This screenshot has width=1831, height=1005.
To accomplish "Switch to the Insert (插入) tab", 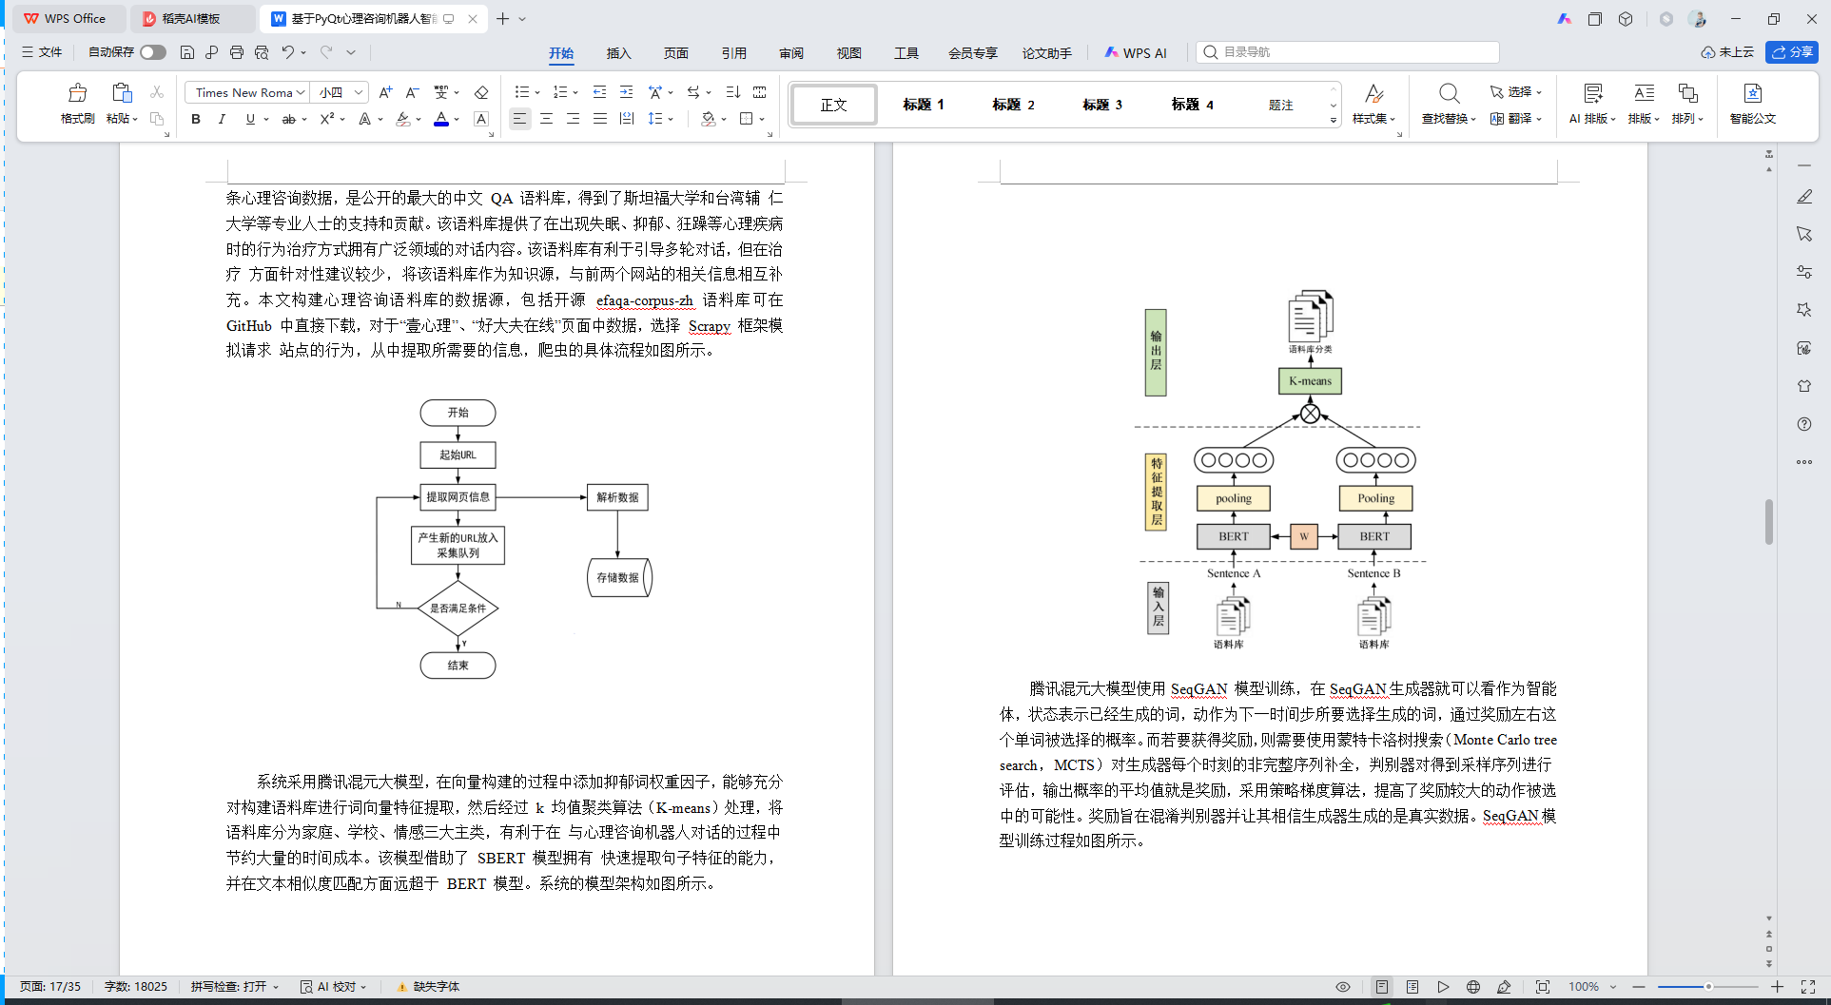I will pos(618,53).
